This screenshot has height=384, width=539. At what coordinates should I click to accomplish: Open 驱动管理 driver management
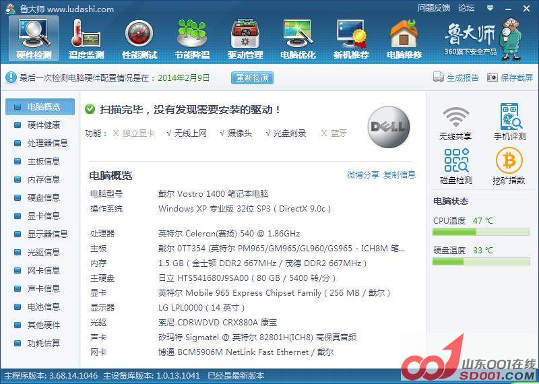point(245,38)
